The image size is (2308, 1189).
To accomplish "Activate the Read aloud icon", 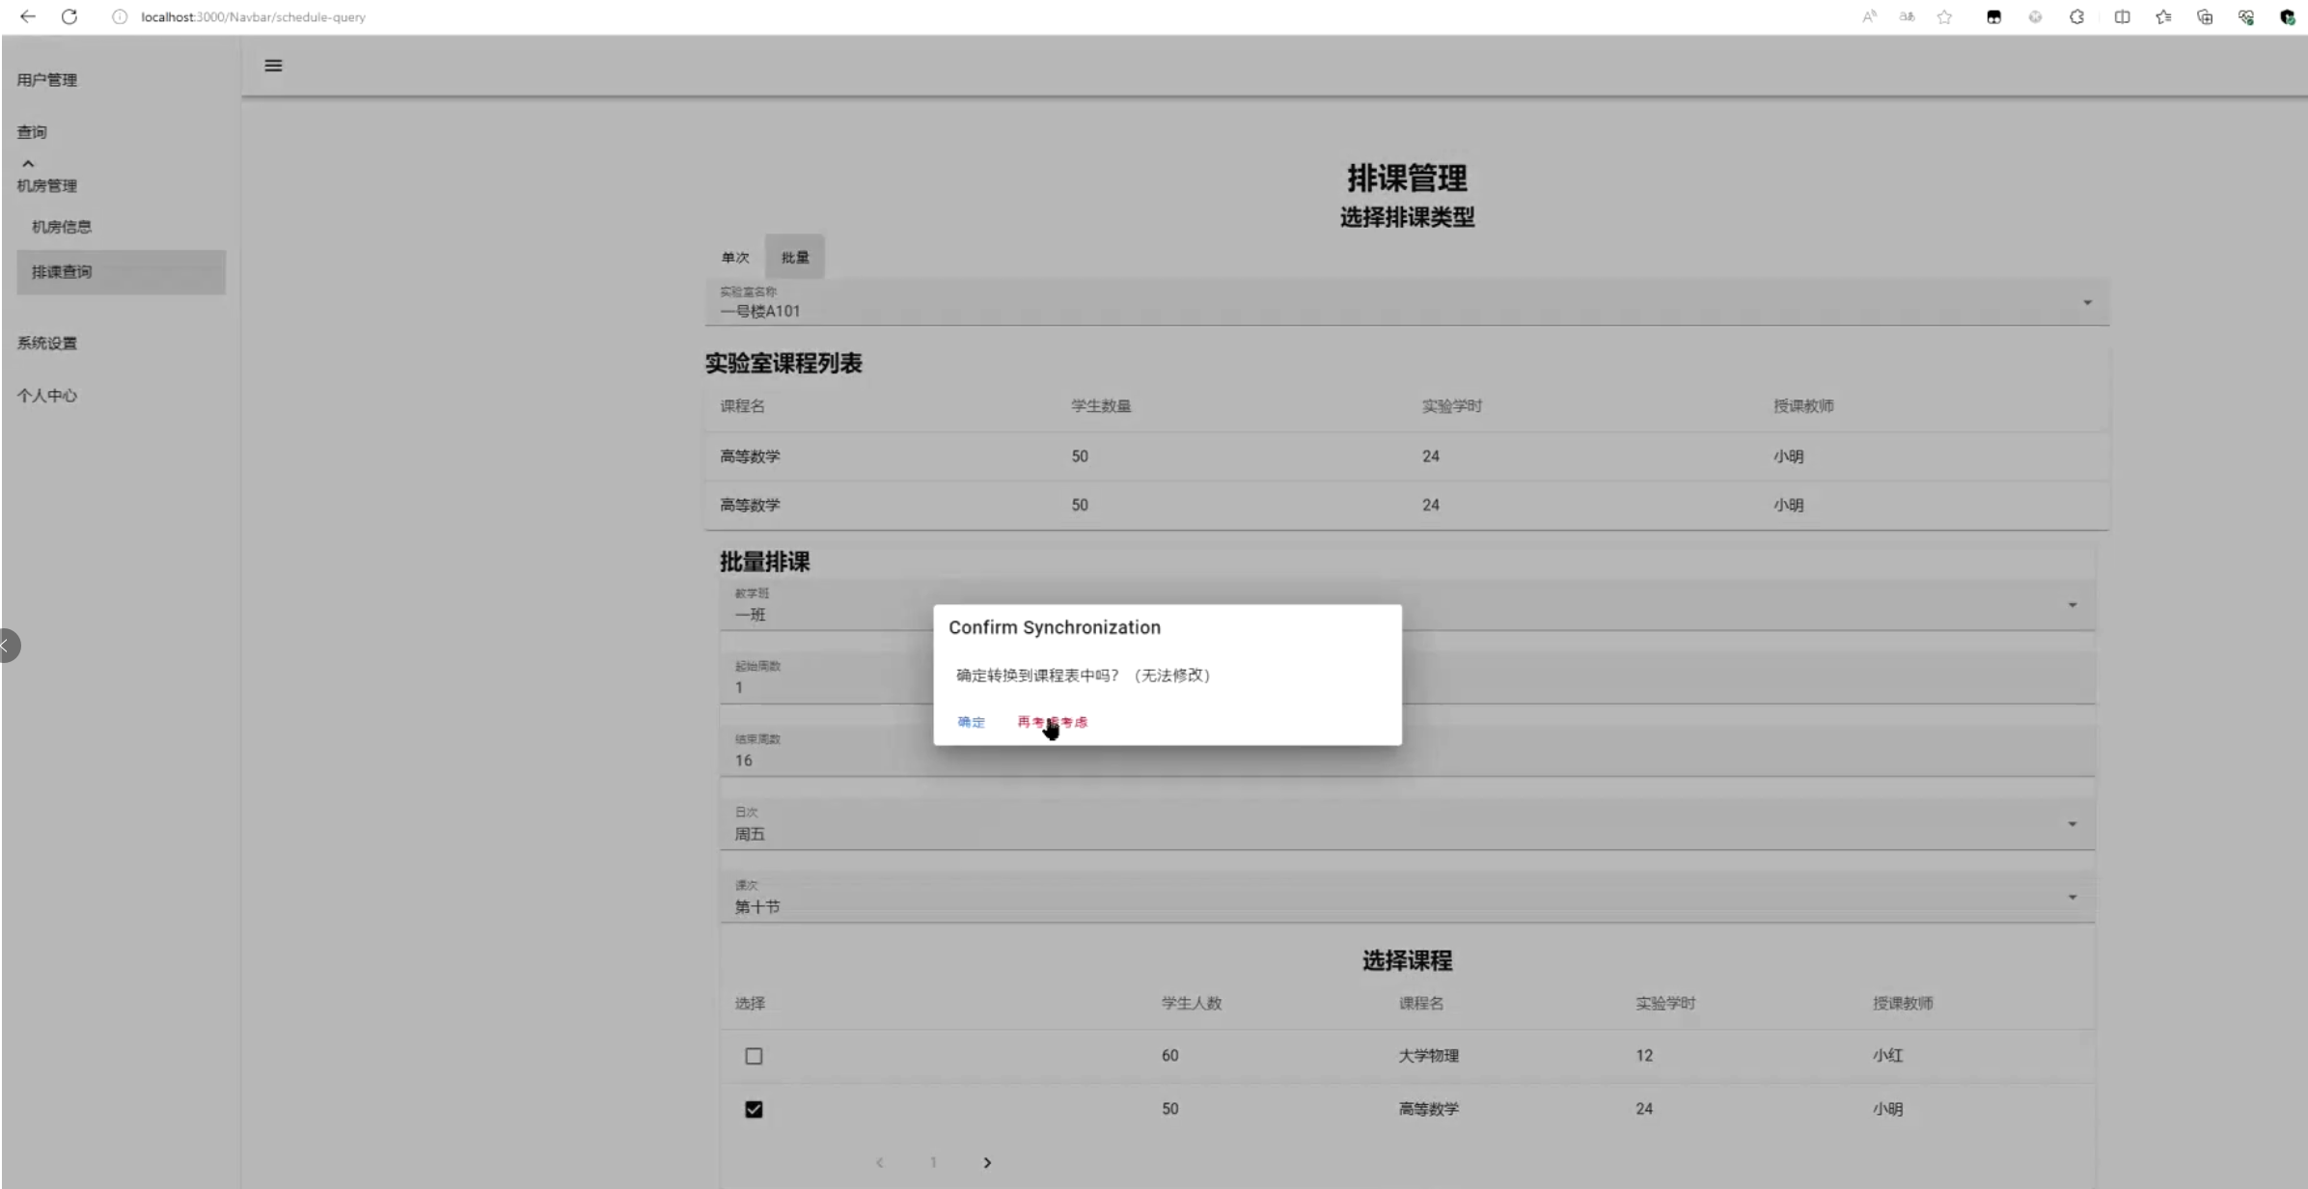I will point(1869,16).
